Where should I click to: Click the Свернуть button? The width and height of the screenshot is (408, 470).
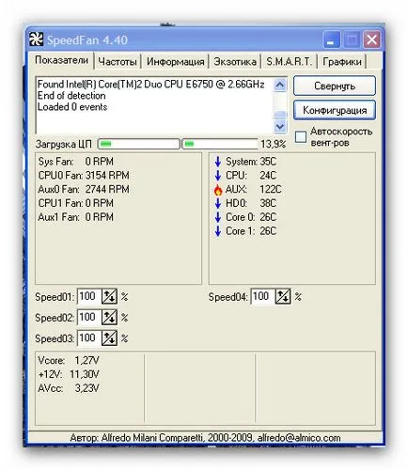pos(335,86)
